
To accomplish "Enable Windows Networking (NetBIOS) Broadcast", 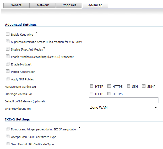I will (8, 56).
